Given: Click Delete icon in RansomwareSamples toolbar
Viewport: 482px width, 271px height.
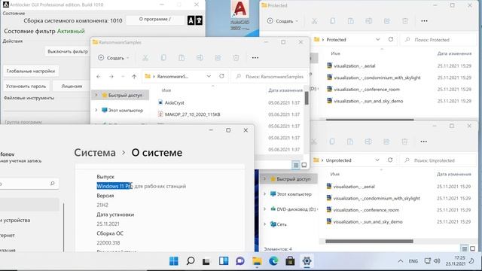Looking at the screenshot, I should coord(236,58).
